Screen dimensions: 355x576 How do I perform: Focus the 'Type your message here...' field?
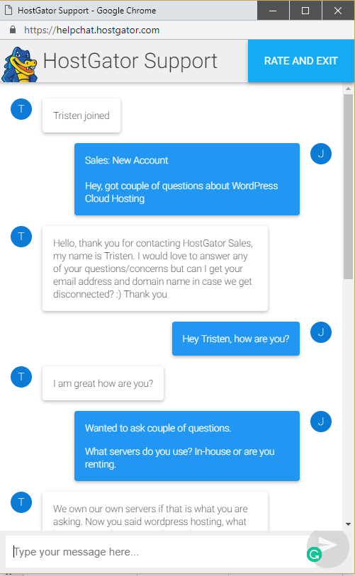click(156, 552)
